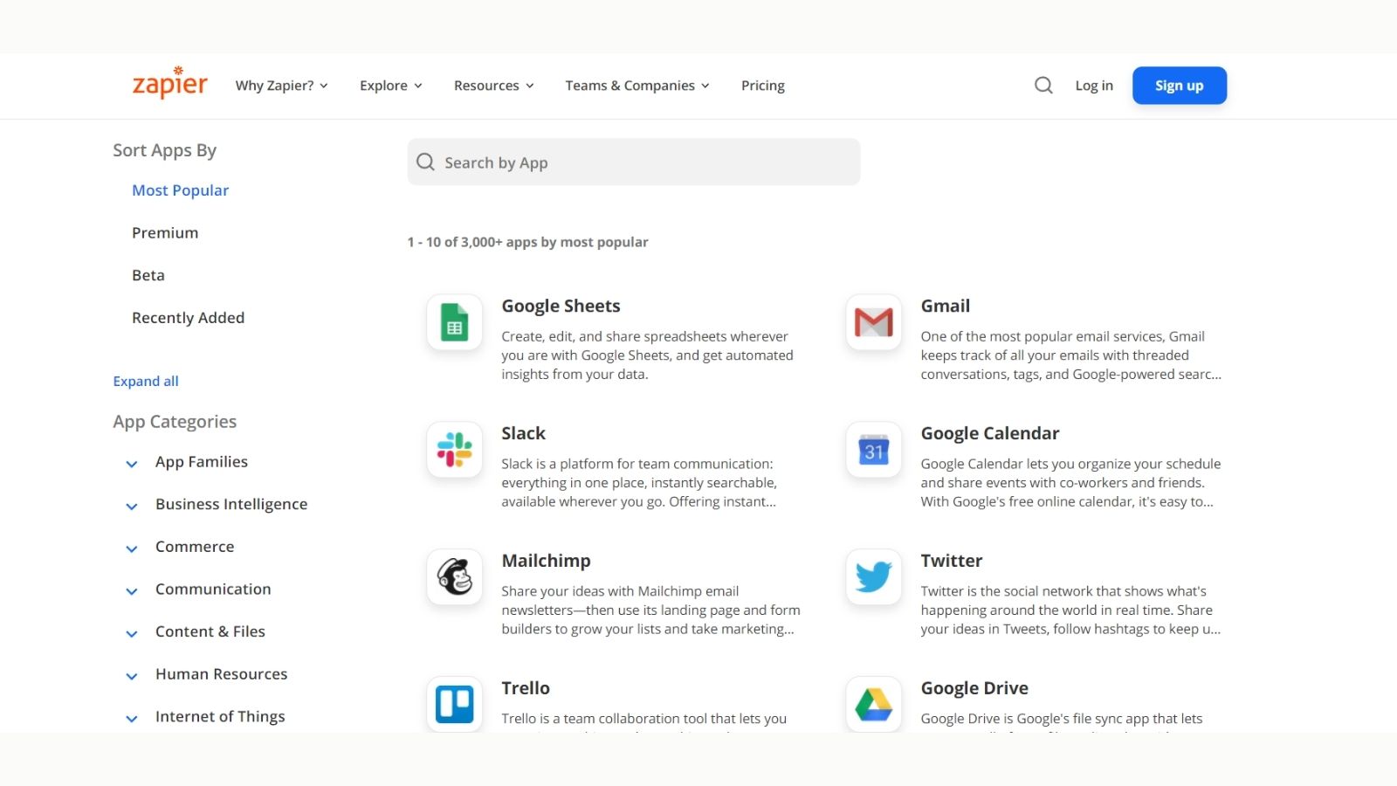Click the Log in link
Screen dimensions: 1397x786
click(x=1094, y=86)
